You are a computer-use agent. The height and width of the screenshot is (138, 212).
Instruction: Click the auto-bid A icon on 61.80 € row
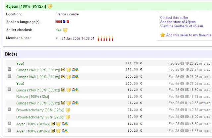(9, 123)
